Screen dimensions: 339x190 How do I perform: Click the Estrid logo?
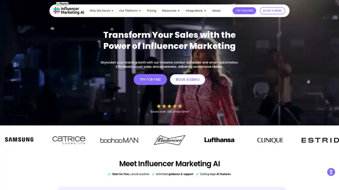pos(320,140)
